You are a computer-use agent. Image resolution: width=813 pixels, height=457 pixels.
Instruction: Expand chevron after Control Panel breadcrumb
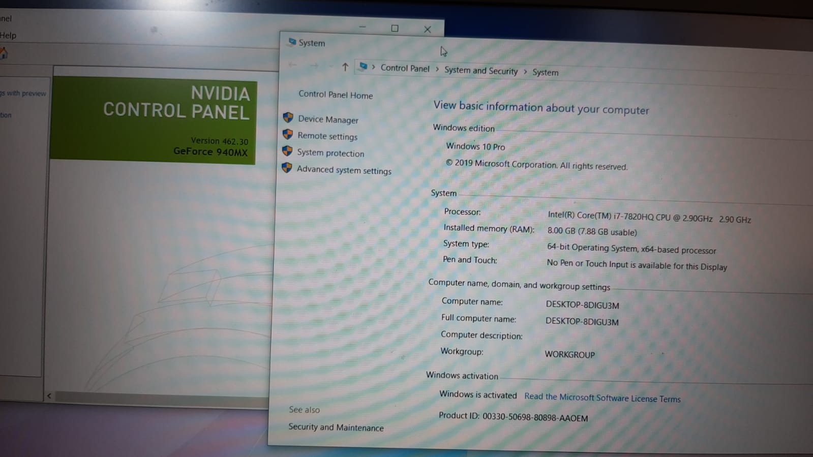(437, 69)
